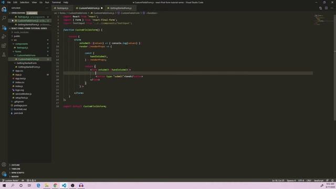Collapse the forms folder
Screen dimensions: 336x189
pyautogui.click(x=17, y=51)
